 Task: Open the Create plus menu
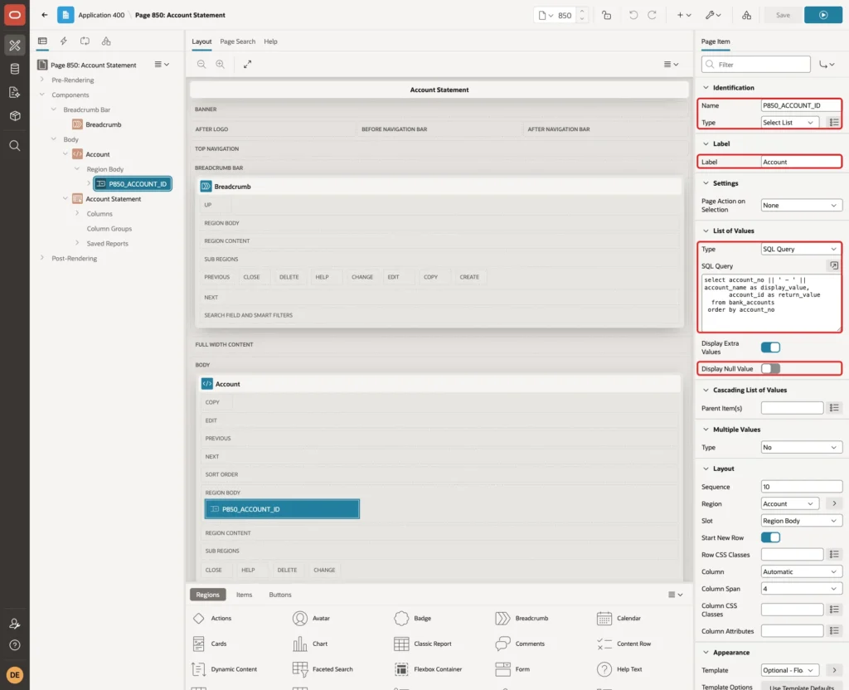684,15
